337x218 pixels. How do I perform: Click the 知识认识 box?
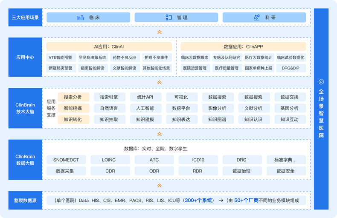(x=254, y=119)
